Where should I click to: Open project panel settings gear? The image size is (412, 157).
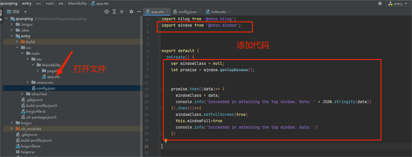(131, 12)
